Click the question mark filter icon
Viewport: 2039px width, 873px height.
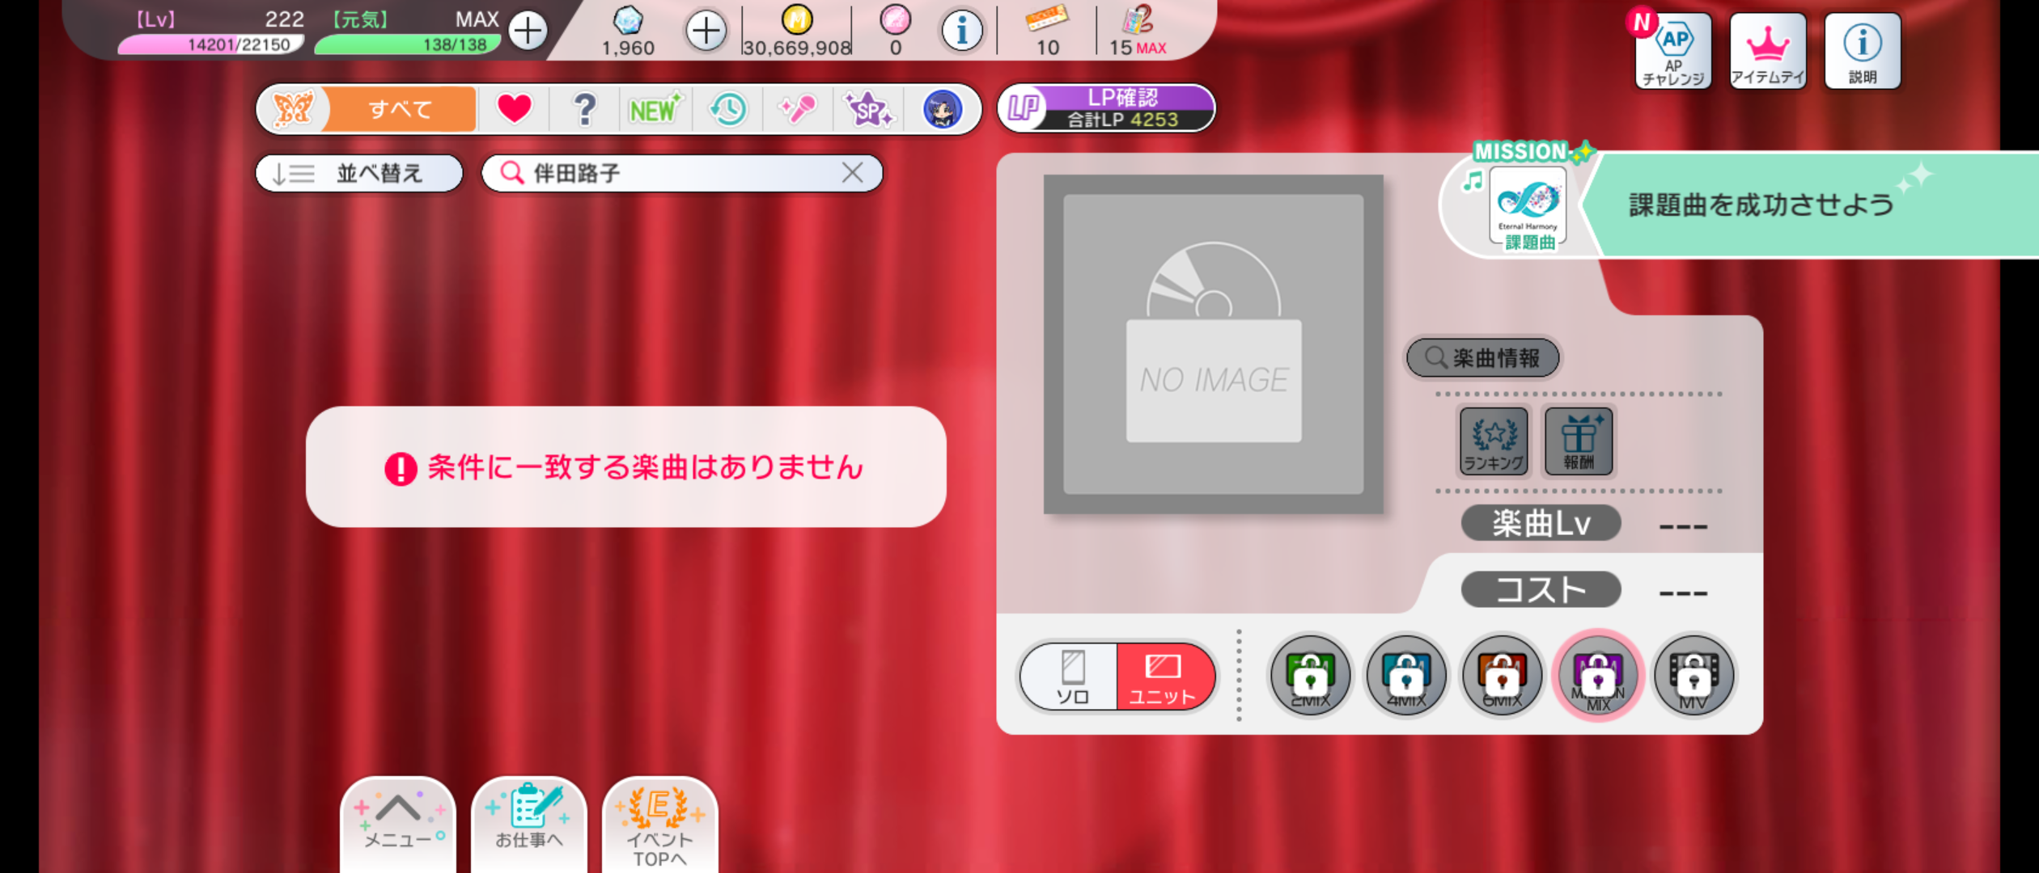[x=584, y=108]
